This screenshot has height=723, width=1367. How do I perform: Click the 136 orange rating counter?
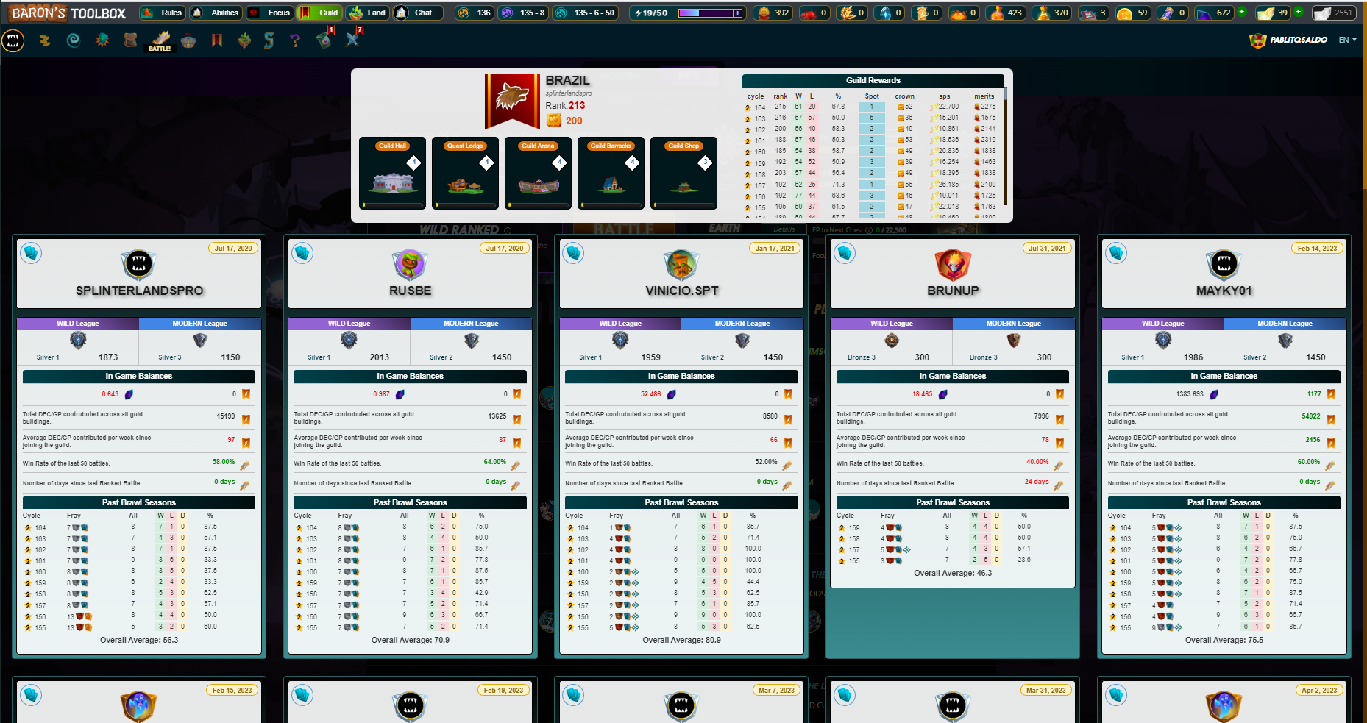pyautogui.click(x=474, y=13)
